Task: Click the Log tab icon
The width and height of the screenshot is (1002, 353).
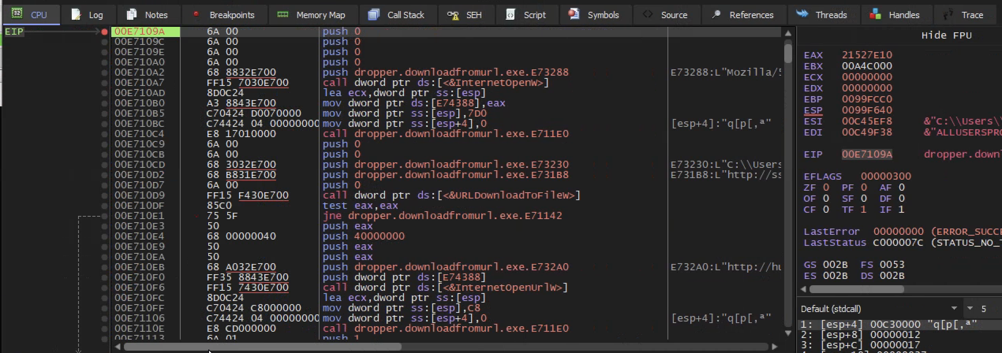Action: tap(76, 15)
